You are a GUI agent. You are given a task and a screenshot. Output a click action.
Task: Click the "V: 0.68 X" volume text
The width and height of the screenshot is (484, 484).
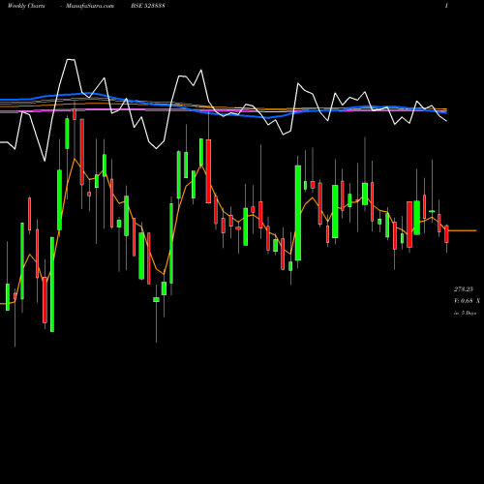[467, 301]
